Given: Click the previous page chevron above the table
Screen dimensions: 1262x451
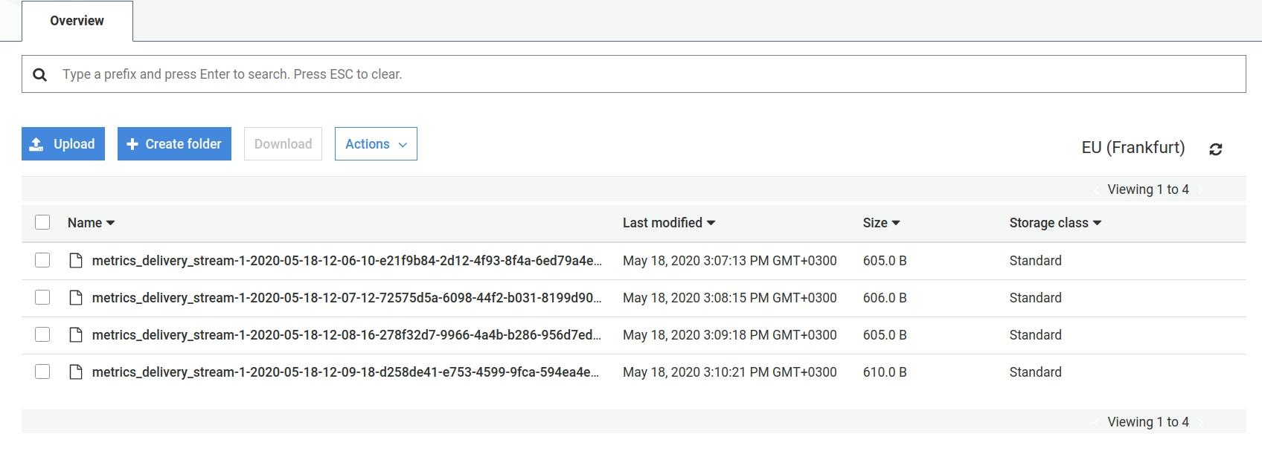Looking at the screenshot, I should 1097,189.
